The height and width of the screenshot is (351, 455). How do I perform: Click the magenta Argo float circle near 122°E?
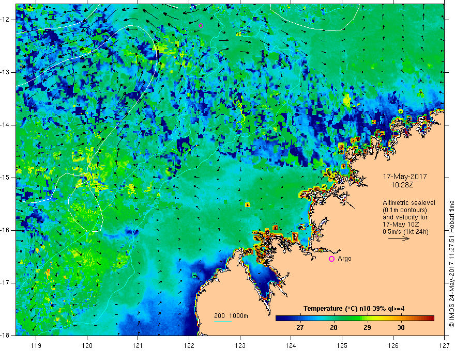201,25
